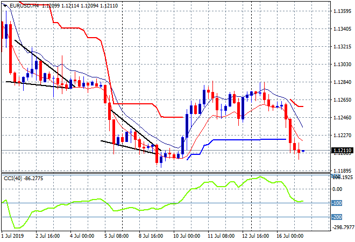Click time axis label 11 Jul 08:00
Viewport: 355px width, 242px height.
221,236
